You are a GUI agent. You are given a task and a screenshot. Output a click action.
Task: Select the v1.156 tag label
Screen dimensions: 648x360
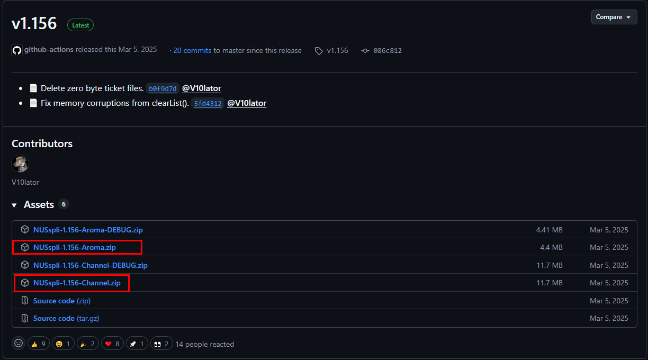[337, 50]
